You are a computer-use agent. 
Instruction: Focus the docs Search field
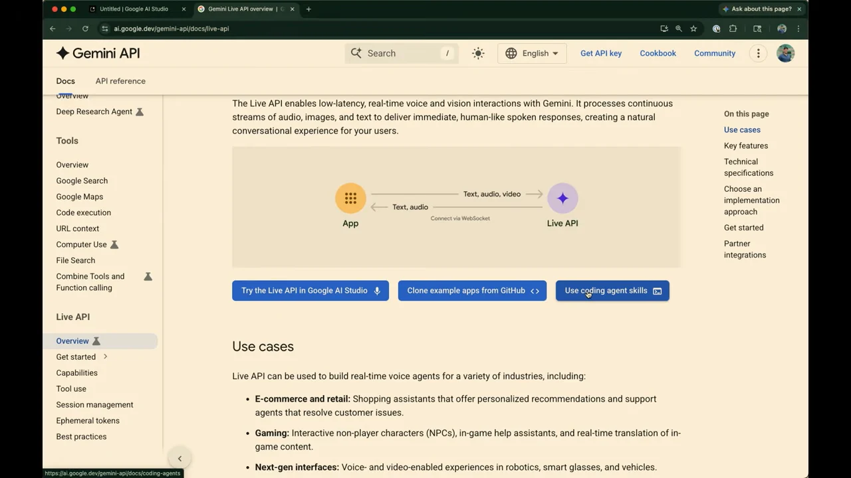tap(402, 53)
